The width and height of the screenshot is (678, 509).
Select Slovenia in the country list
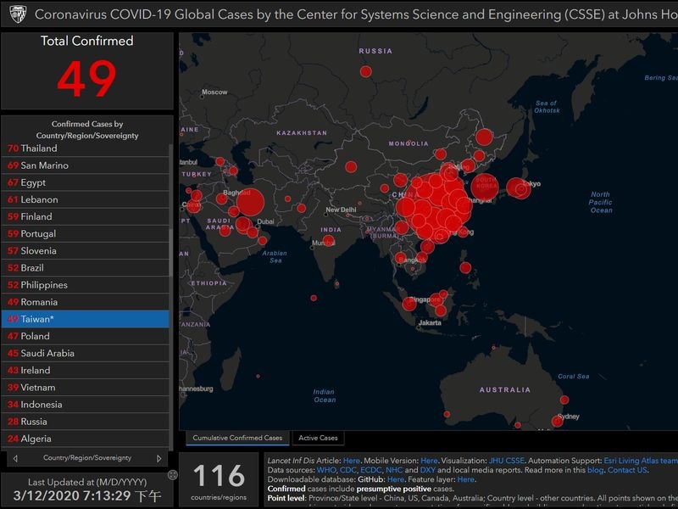[x=86, y=250]
